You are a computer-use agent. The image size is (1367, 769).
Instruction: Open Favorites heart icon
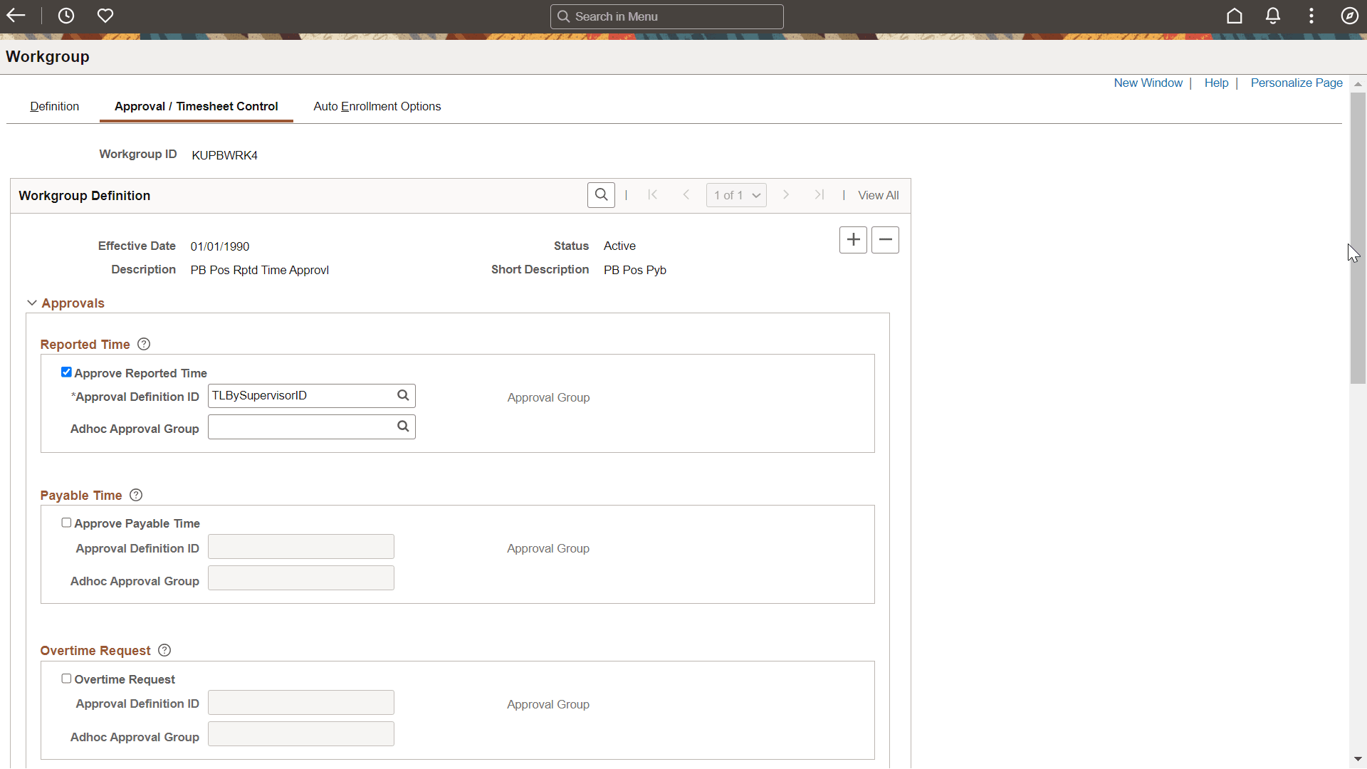pos(105,16)
